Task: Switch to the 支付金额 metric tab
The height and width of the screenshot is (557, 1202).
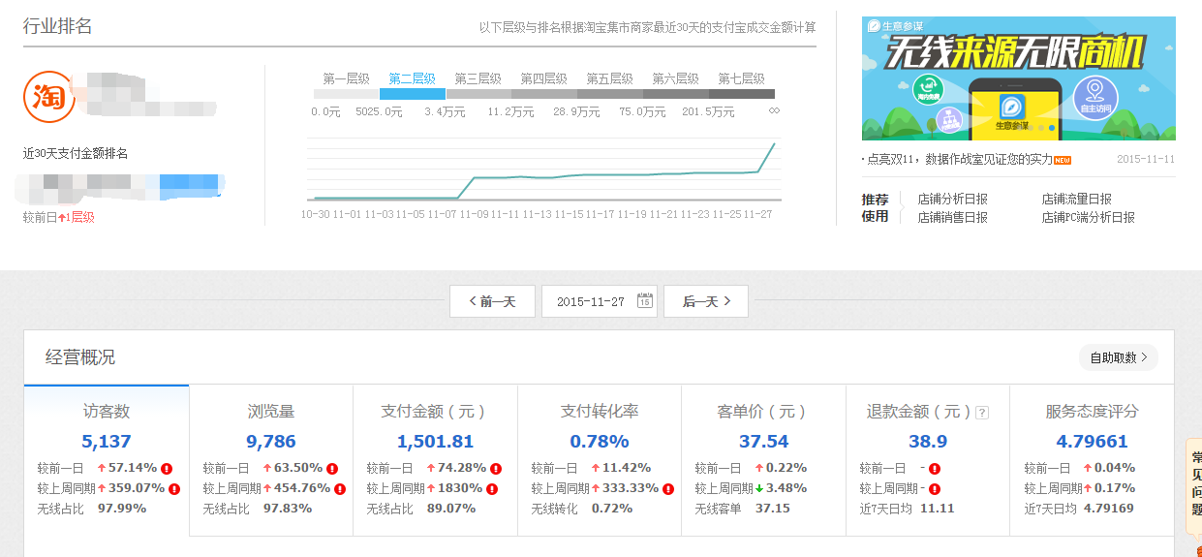Action: click(x=434, y=412)
